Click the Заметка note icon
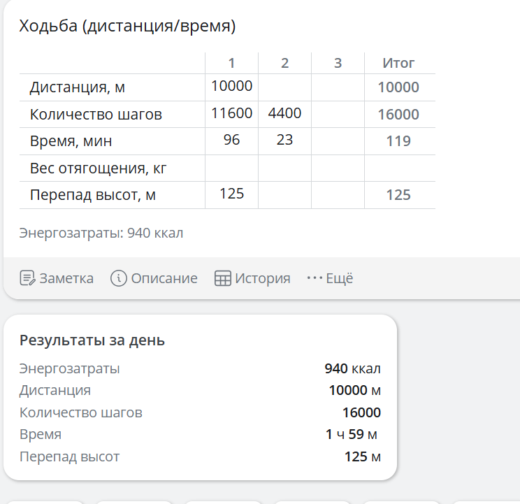This screenshot has width=520, height=504. 27,278
